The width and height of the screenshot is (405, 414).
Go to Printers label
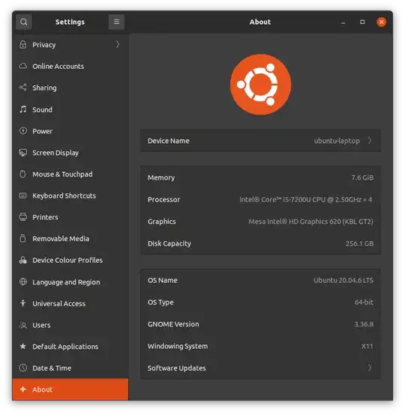(x=45, y=217)
